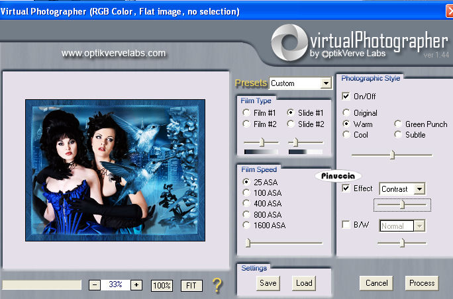Click the slide gradient strip under Slide slider
The height and width of the screenshot is (299, 453).
pos(305,151)
